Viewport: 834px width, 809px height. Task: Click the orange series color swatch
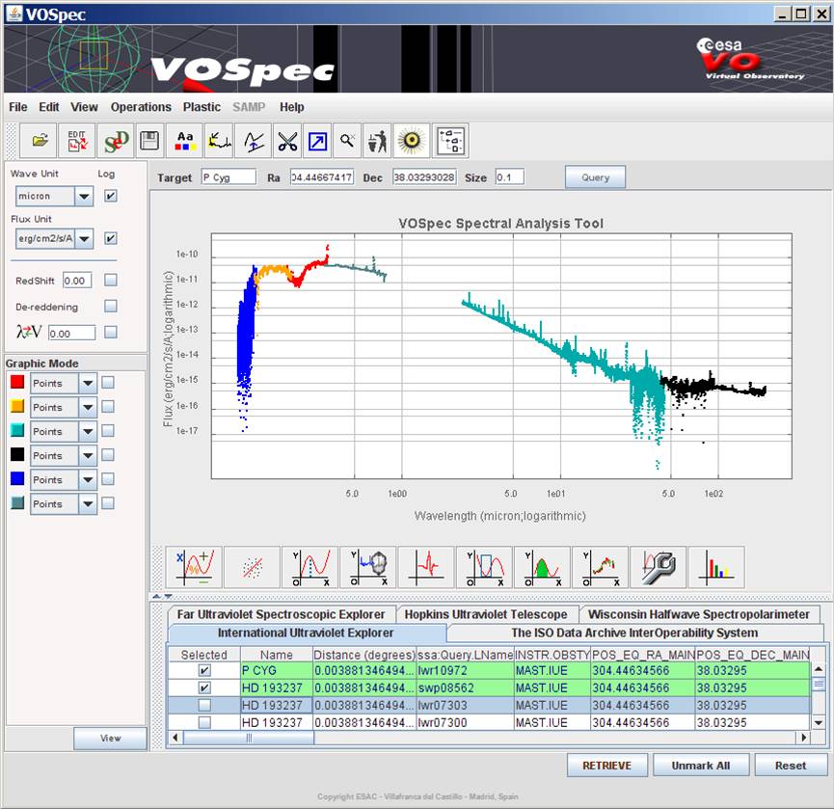coord(17,406)
